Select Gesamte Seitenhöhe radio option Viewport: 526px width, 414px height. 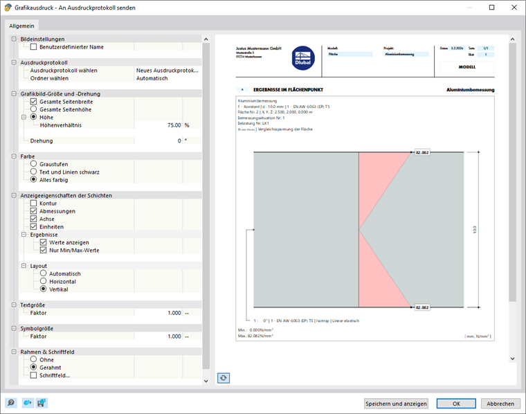click(33, 109)
